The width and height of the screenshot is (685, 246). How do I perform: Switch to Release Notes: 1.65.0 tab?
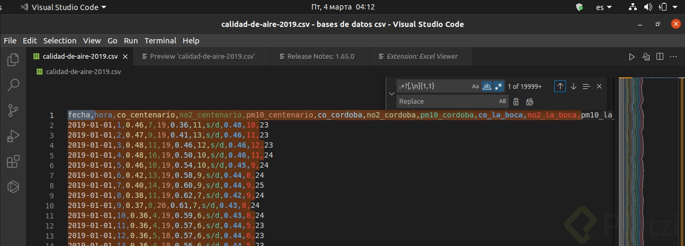coord(320,57)
